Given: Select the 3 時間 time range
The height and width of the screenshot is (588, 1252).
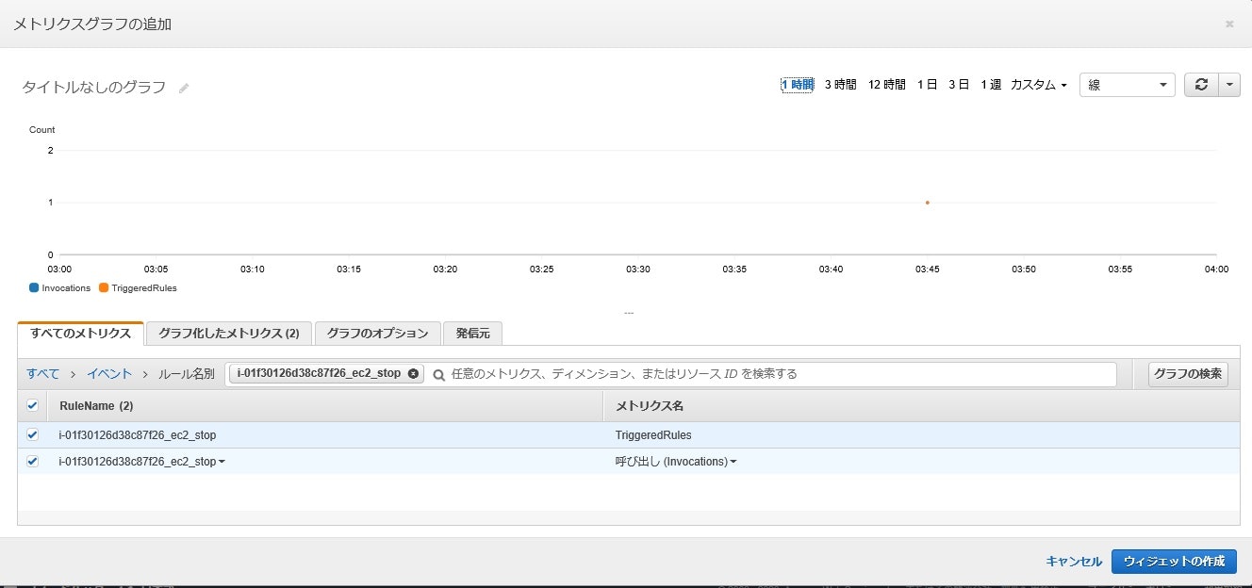Looking at the screenshot, I should coord(840,85).
